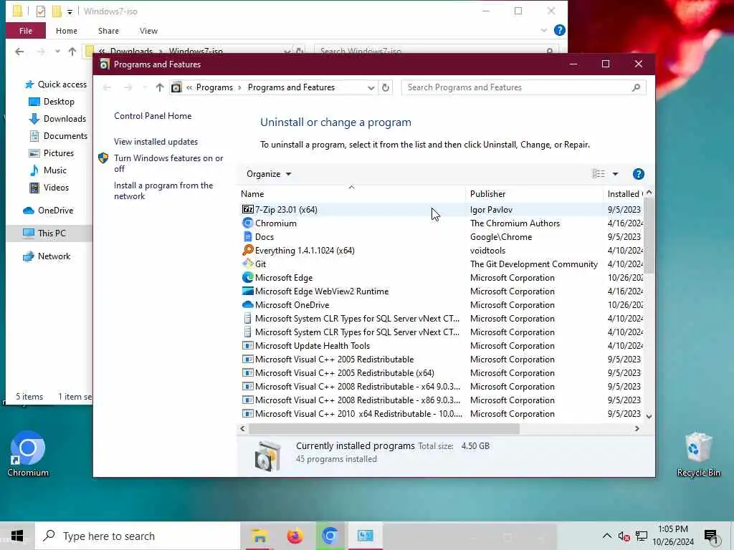Expand the ribbon in Windows7-iso Explorer window
The height and width of the screenshot is (550, 734).
(543, 30)
